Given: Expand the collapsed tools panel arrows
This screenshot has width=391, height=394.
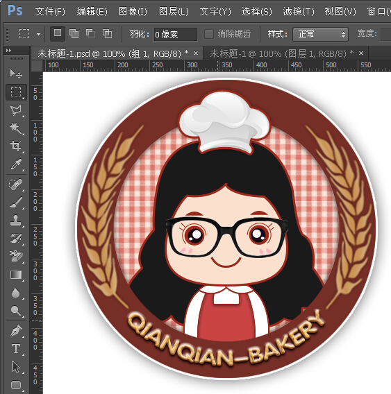Looking at the screenshot, I should pyautogui.click(x=8, y=50).
